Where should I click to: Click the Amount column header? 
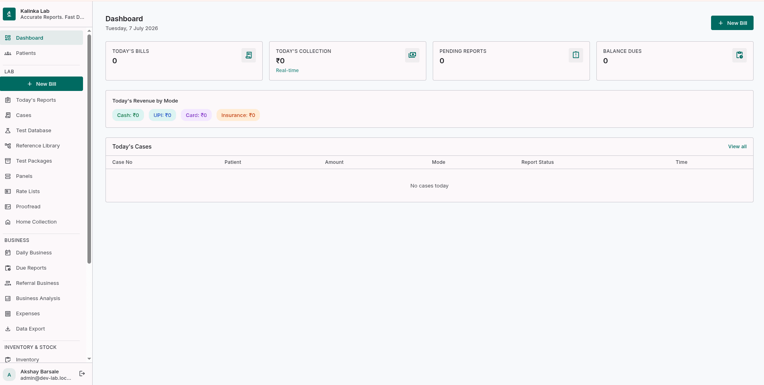(334, 162)
